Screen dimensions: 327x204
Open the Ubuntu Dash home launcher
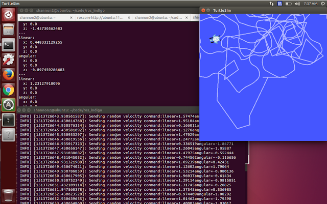[x=8, y=15]
